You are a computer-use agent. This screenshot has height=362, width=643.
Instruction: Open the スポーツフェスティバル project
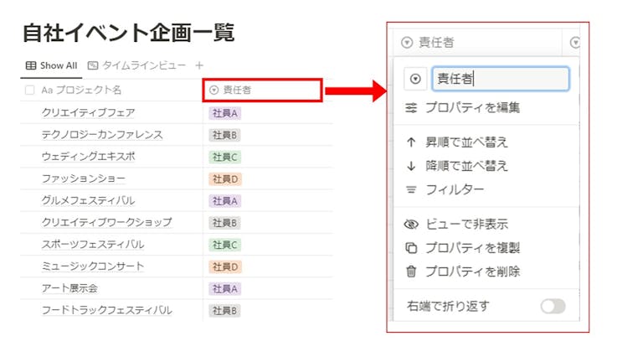93,244
